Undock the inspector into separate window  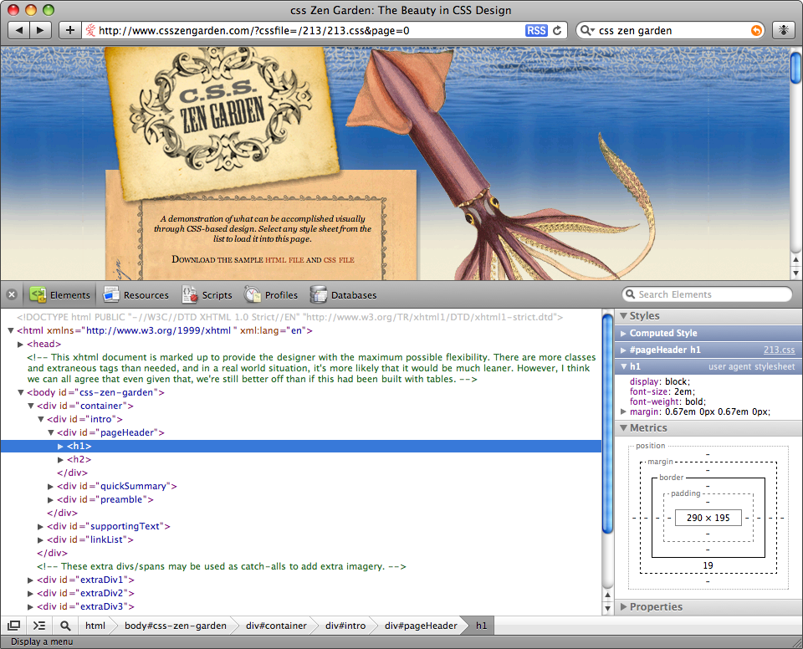click(14, 626)
